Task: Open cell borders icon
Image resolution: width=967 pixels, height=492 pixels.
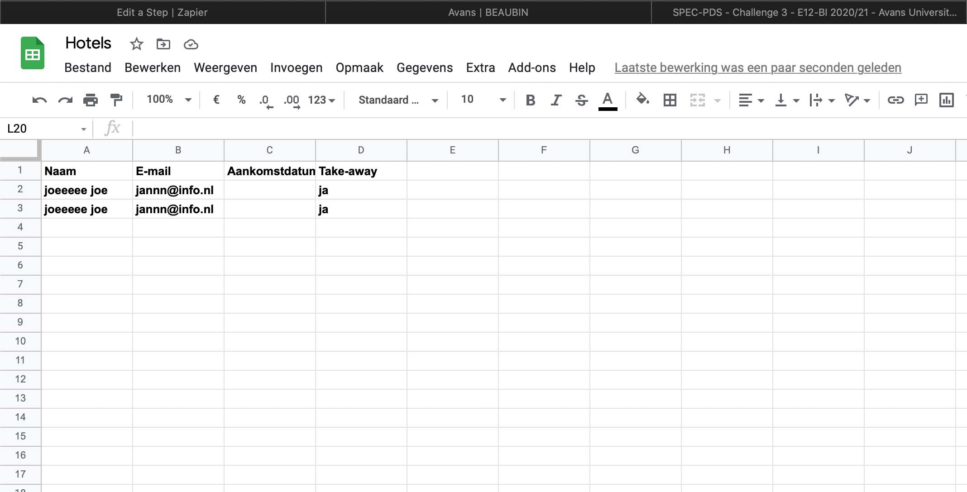Action: 670,100
